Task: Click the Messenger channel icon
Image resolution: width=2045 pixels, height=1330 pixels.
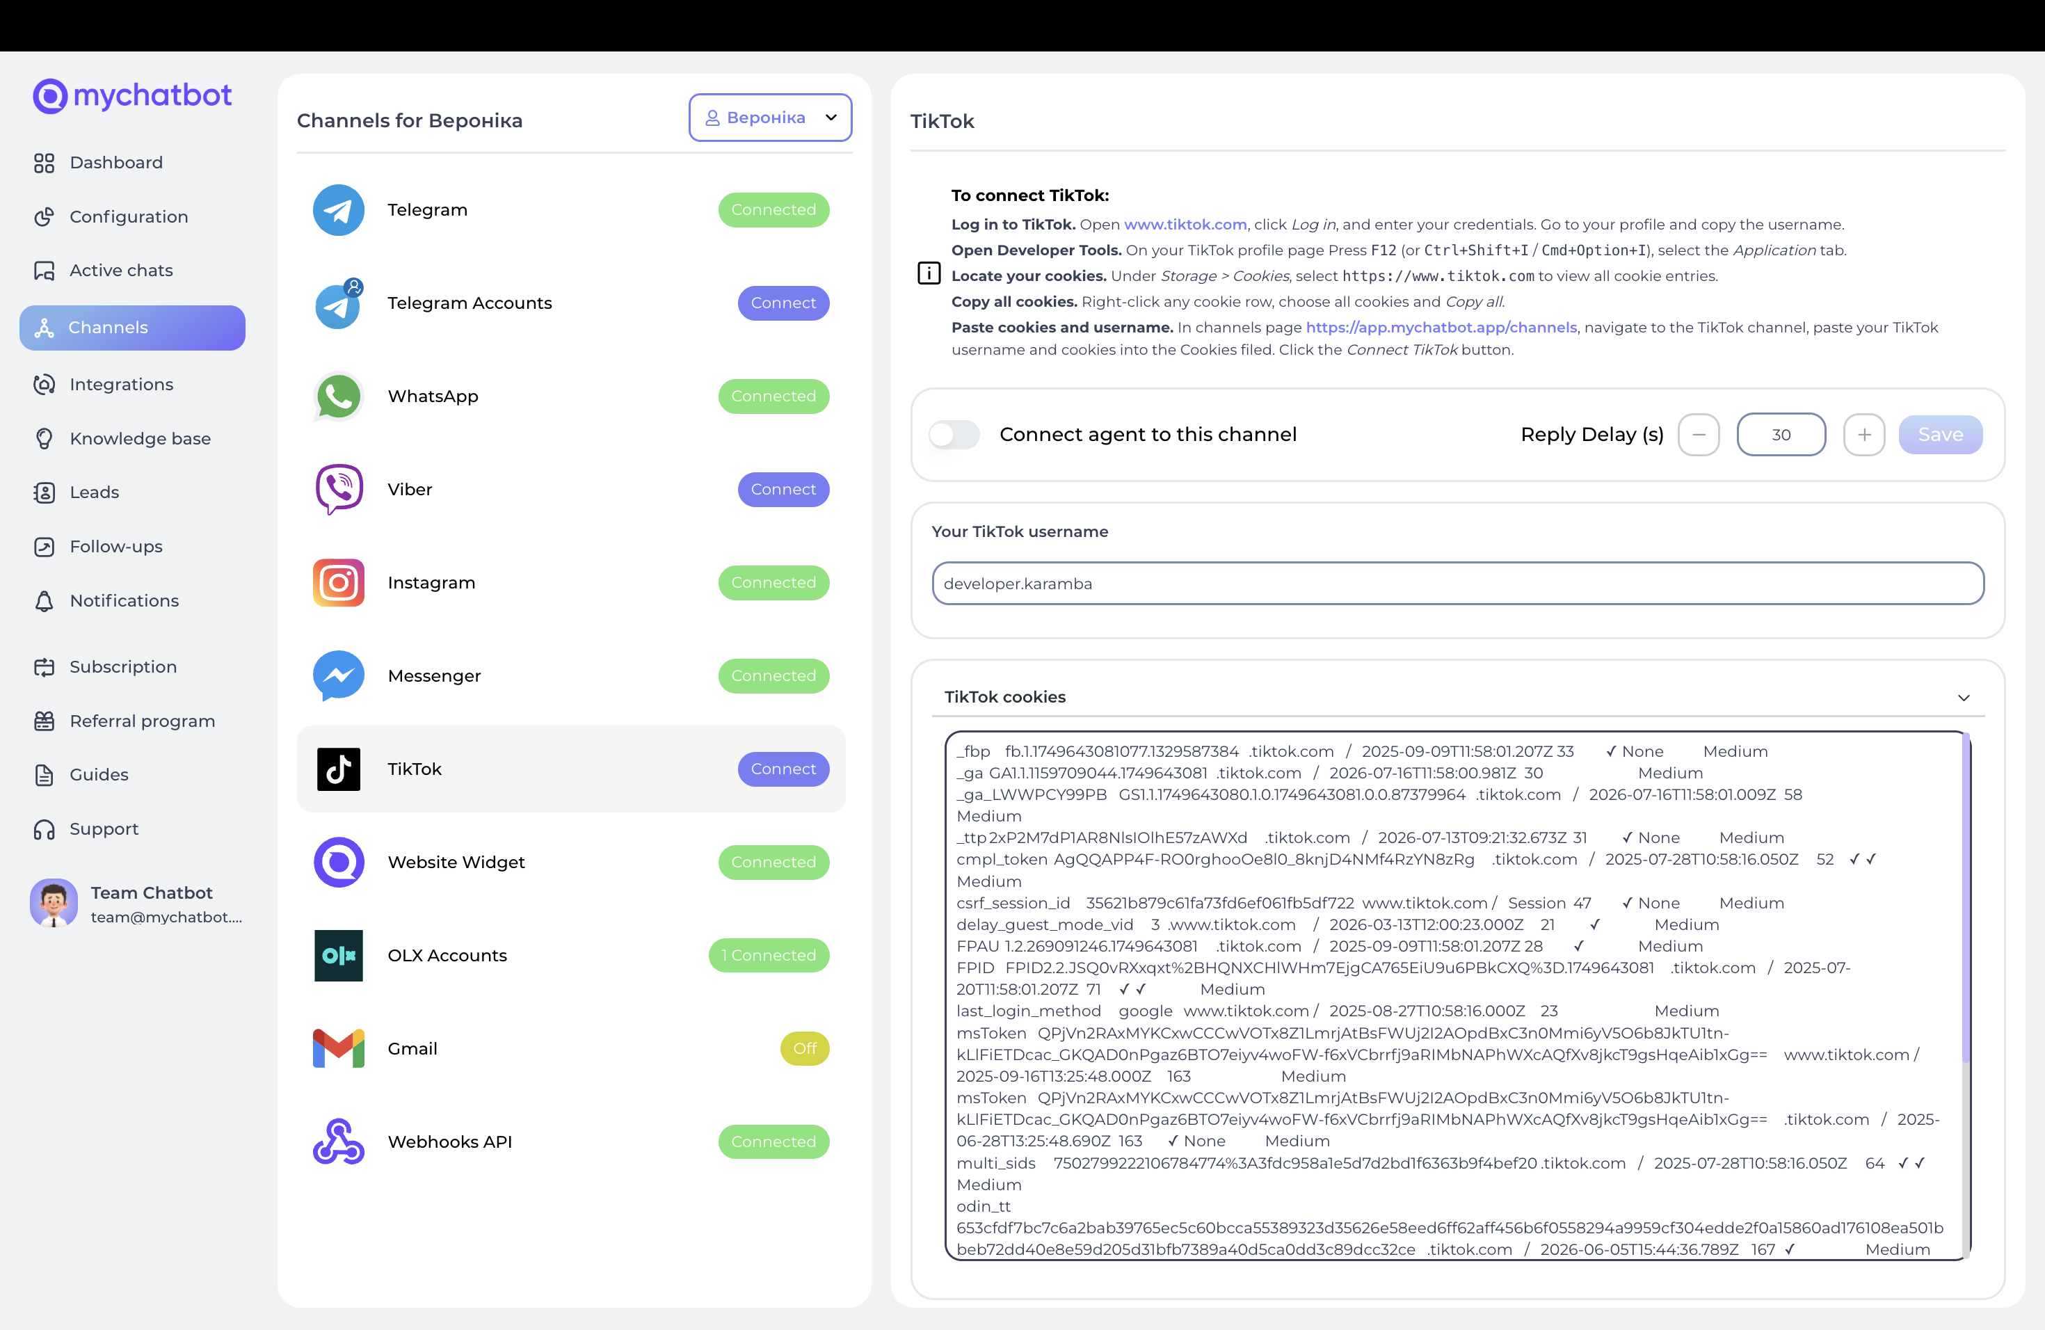Action: click(x=337, y=675)
